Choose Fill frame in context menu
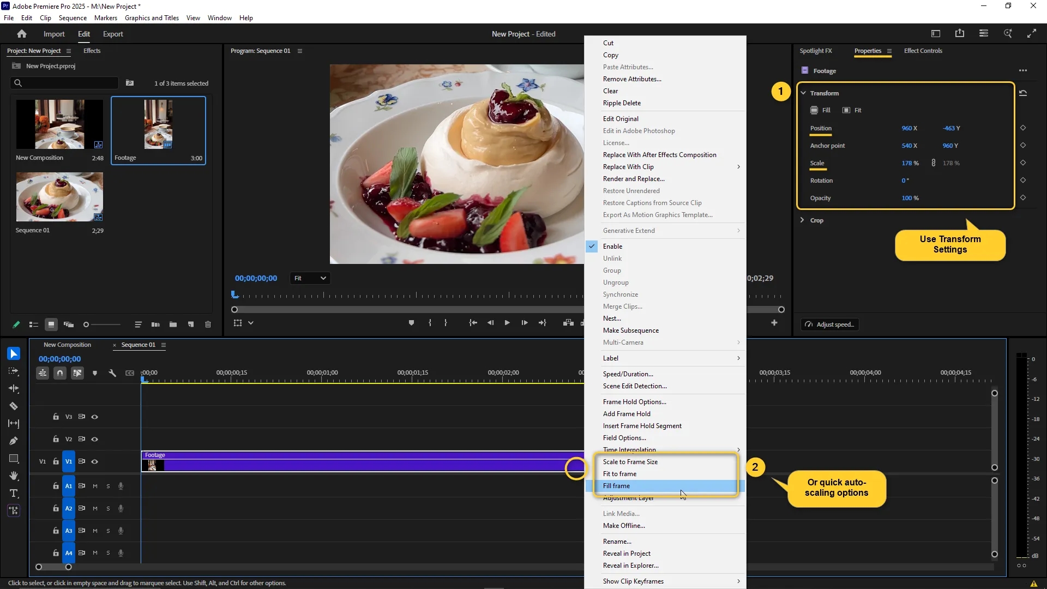Image resolution: width=1047 pixels, height=589 pixels. [x=665, y=486]
